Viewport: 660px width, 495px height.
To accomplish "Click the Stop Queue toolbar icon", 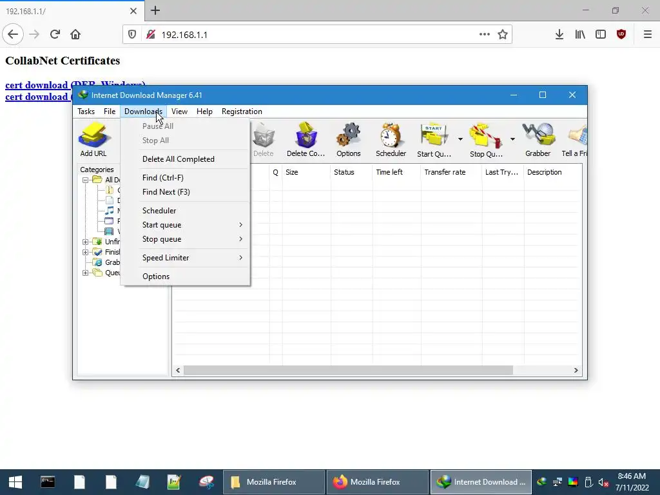I will (486, 140).
